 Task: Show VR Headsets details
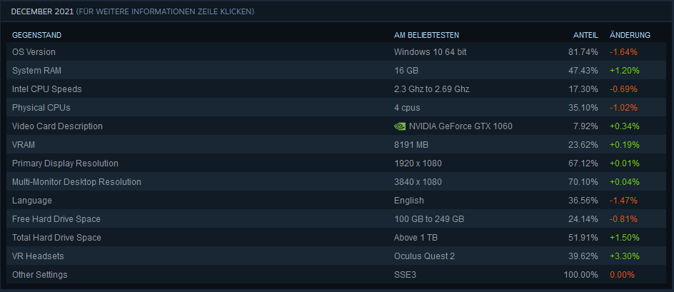(336, 256)
